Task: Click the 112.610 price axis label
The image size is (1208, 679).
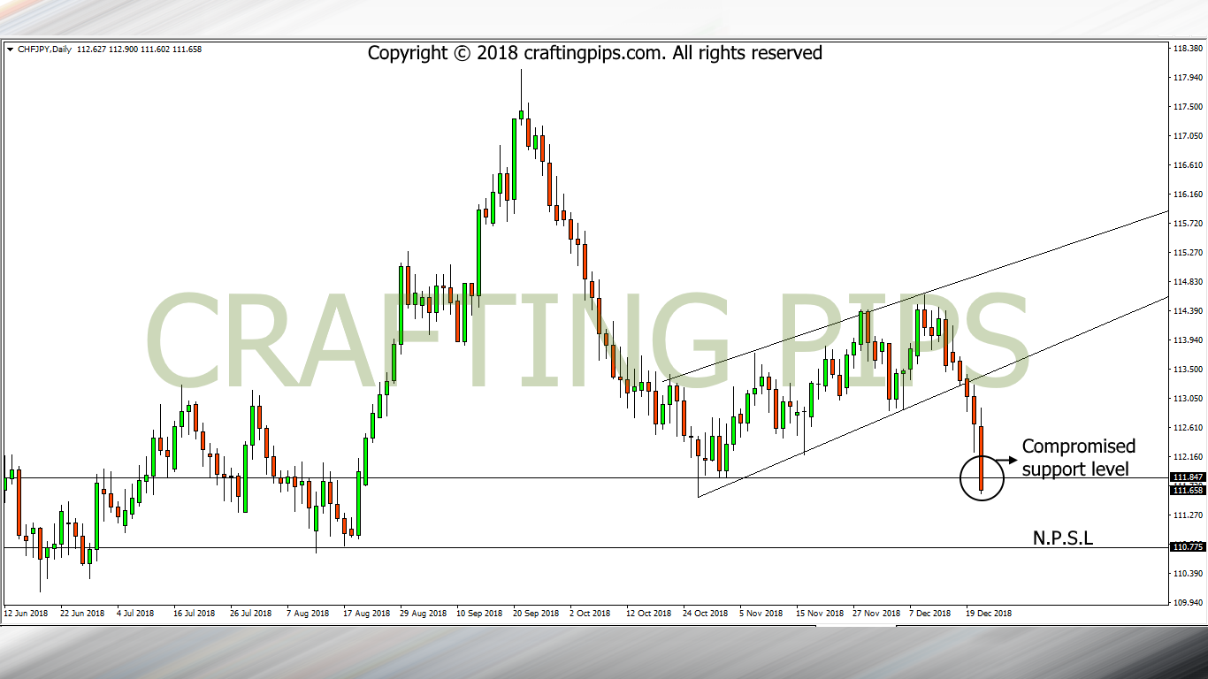Action: point(1187,428)
